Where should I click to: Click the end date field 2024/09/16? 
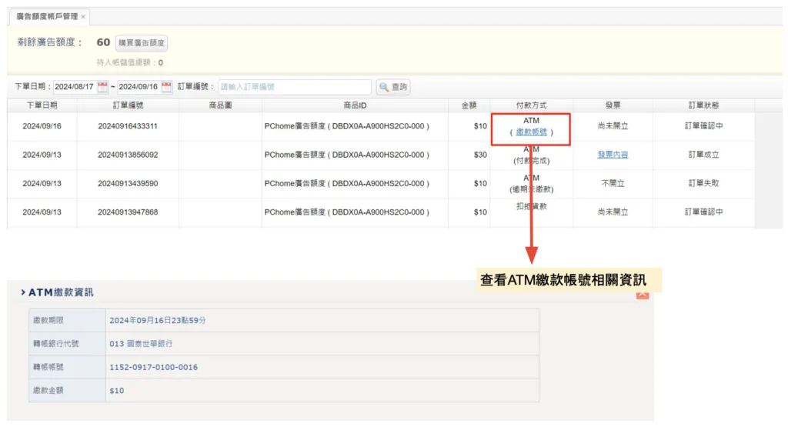[x=138, y=87]
